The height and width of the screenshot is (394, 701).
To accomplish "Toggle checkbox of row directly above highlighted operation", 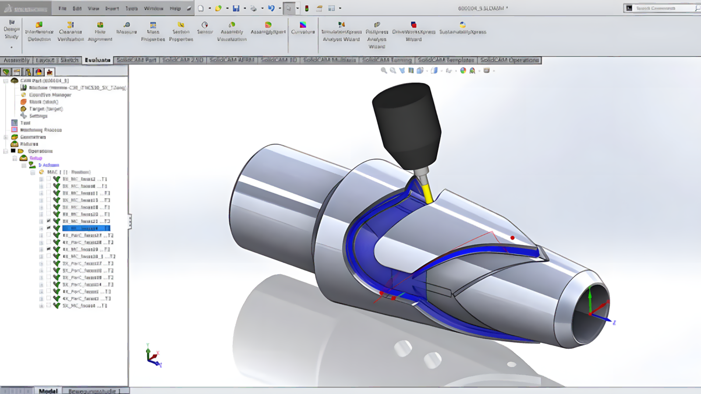I will coord(49,221).
